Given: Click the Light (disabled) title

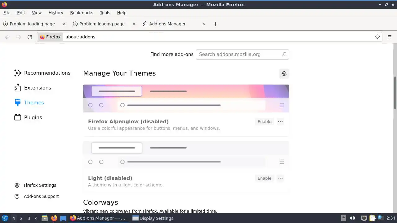Looking at the screenshot, I should pyautogui.click(x=110, y=178).
